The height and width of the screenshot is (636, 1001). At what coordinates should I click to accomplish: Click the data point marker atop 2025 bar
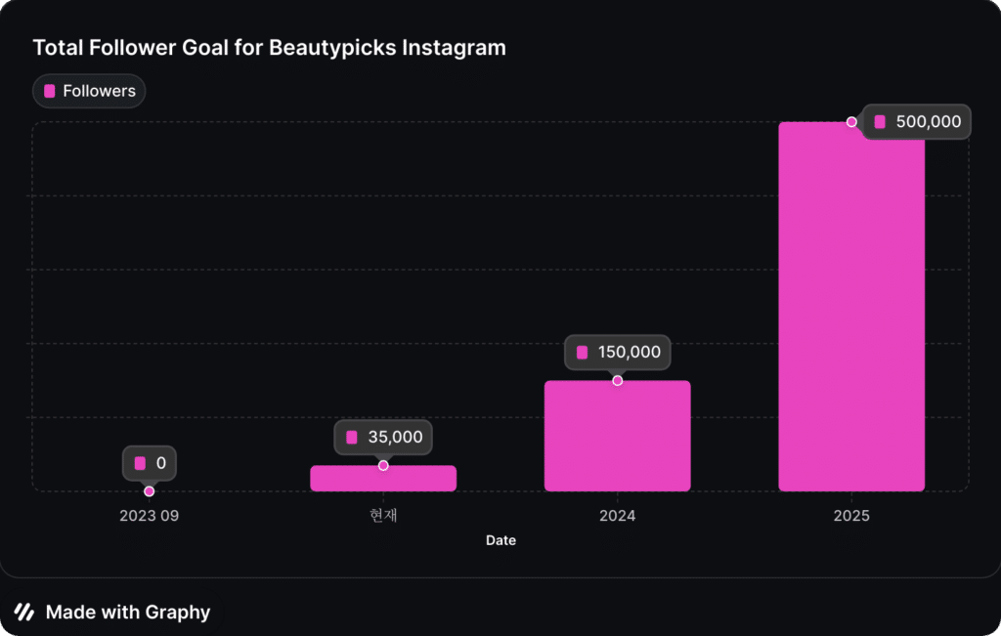851,122
